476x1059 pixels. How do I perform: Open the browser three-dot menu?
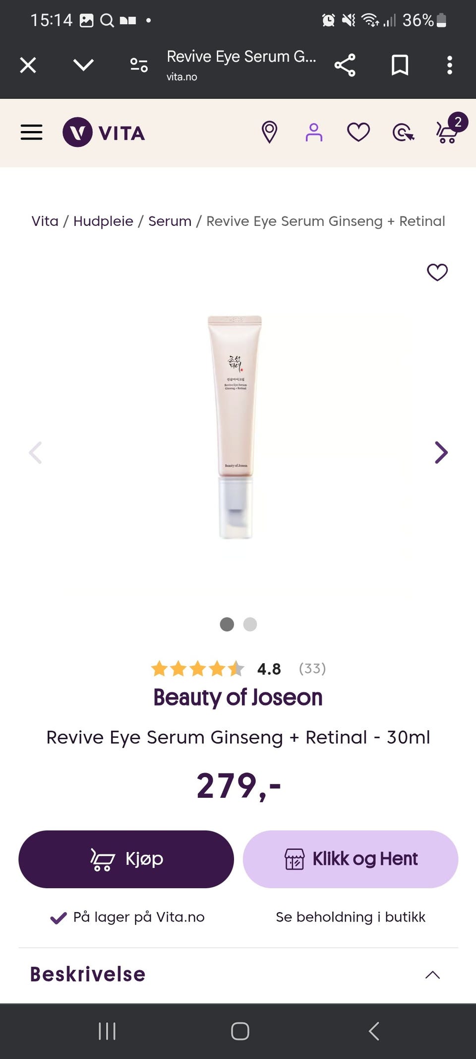click(450, 65)
